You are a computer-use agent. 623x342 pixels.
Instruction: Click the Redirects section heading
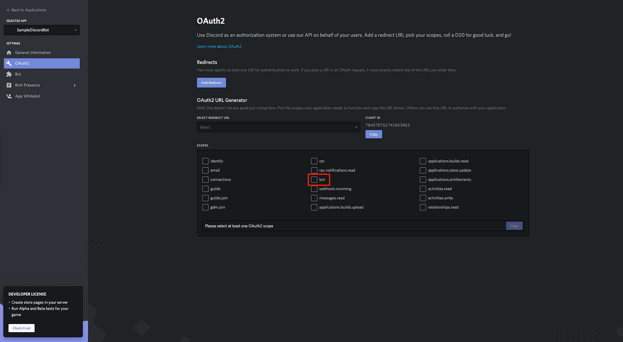pyautogui.click(x=207, y=62)
